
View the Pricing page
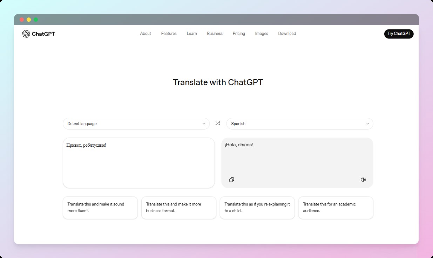(239, 33)
